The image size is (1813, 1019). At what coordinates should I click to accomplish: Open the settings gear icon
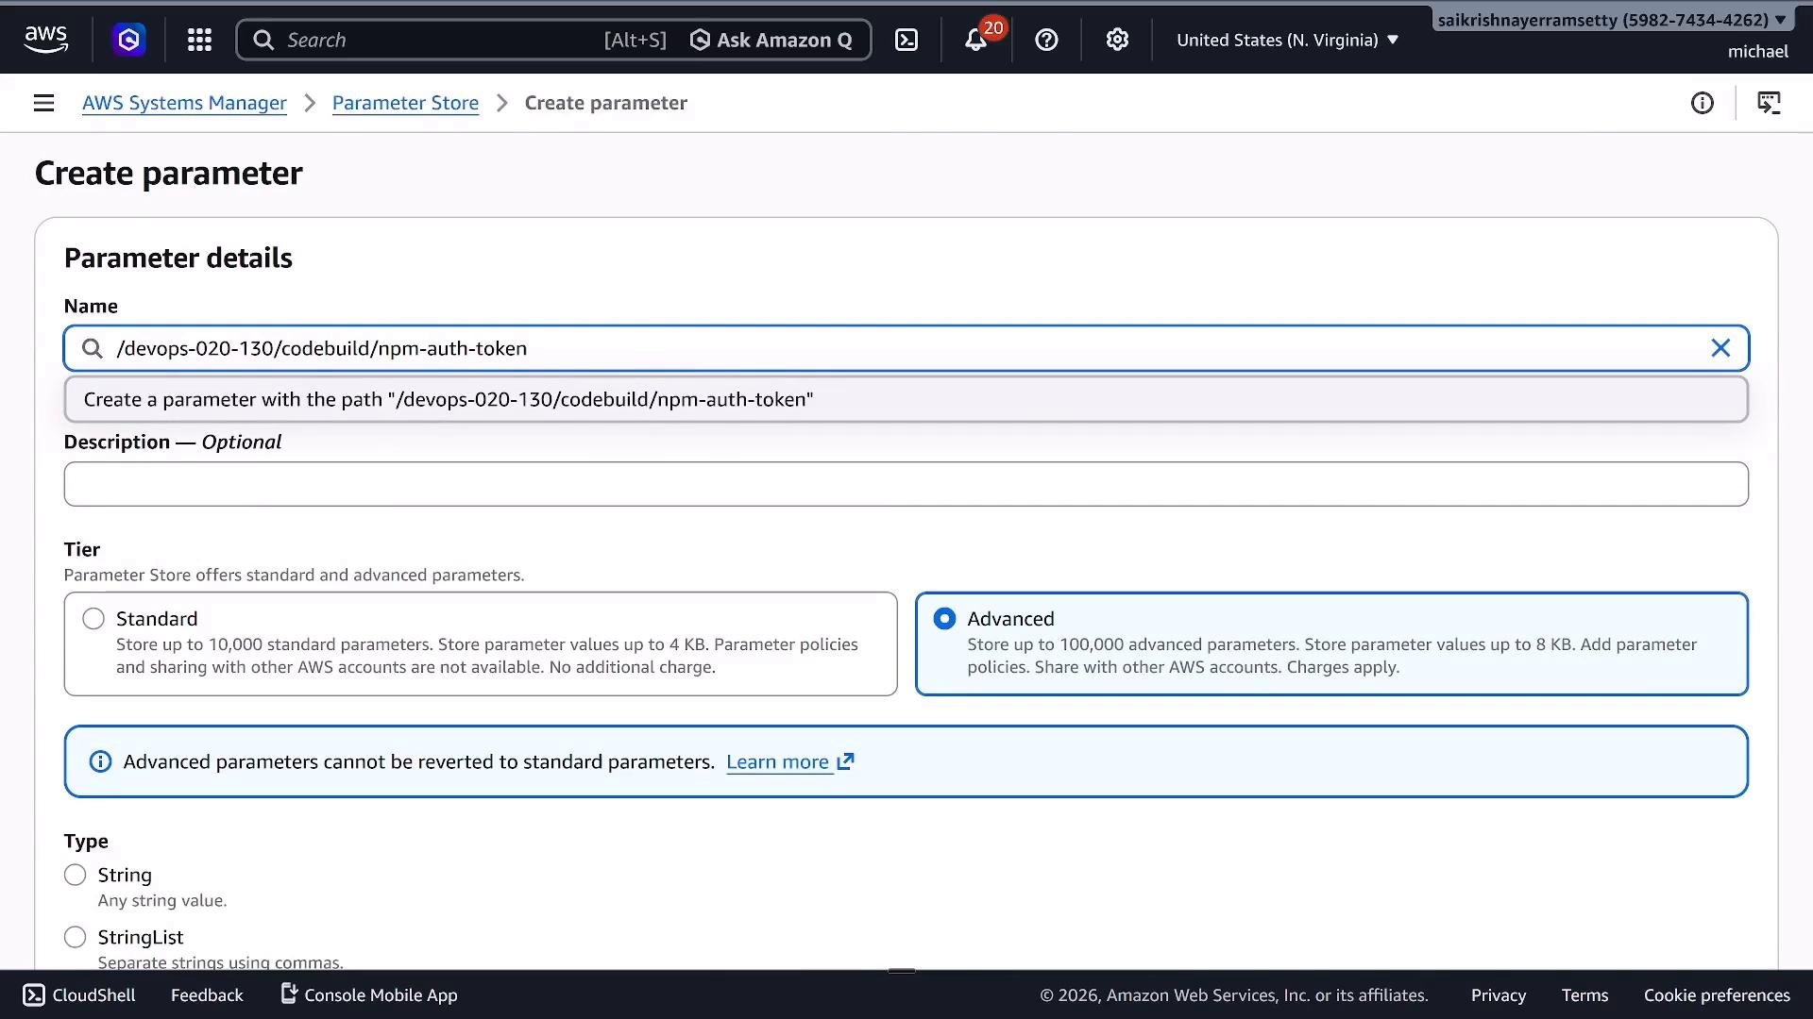1117,40
